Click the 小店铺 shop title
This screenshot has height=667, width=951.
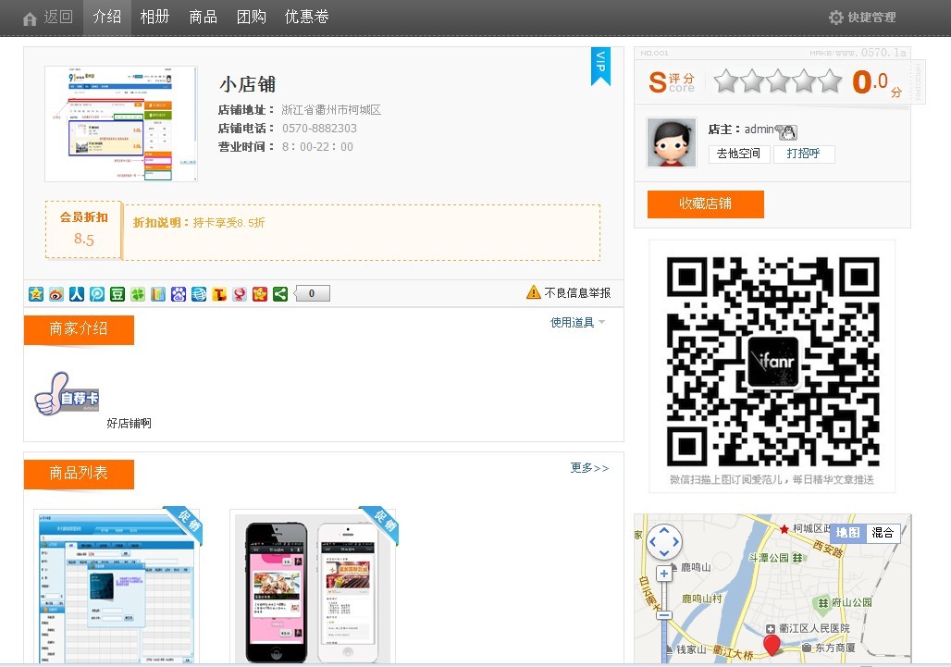pos(247,84)
